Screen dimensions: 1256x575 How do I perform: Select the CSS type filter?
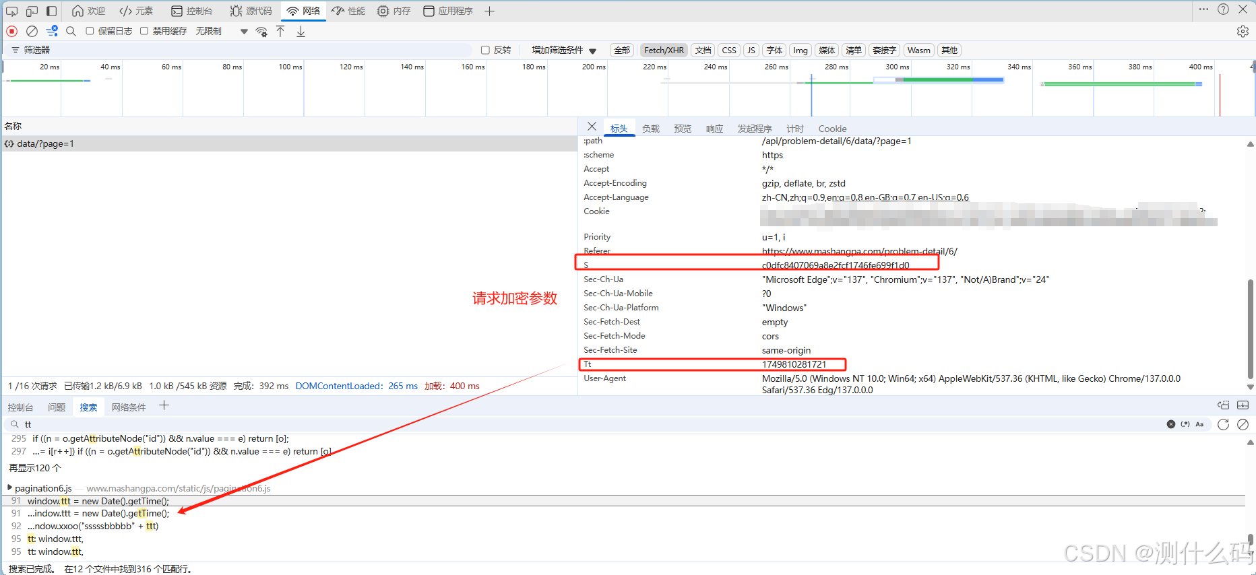pyautogui.click(x=729, y=50)
